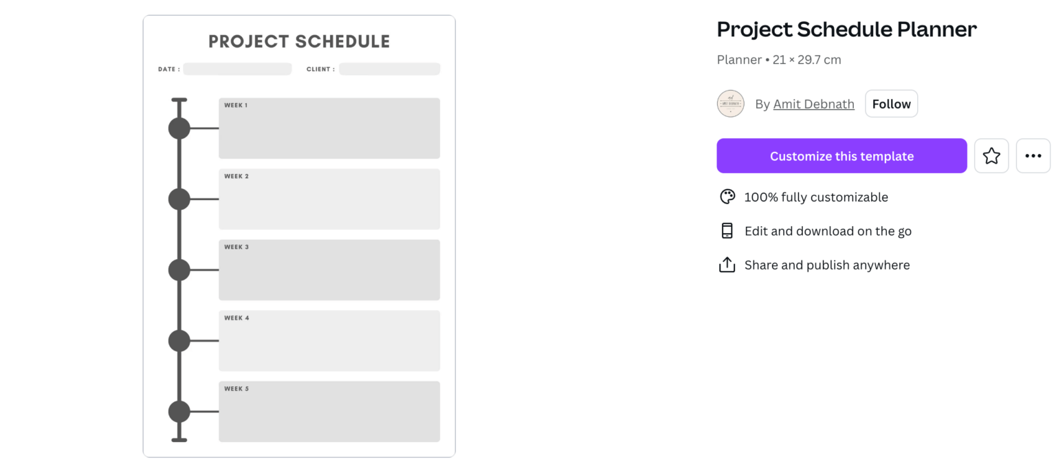Open the three-dot more options menu
This screenshot has height=466, width=1056.
point(1033,155)
